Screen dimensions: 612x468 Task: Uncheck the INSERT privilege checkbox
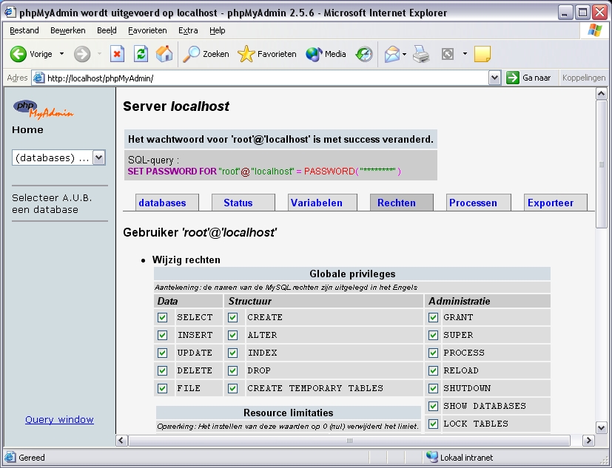(162, 335)
